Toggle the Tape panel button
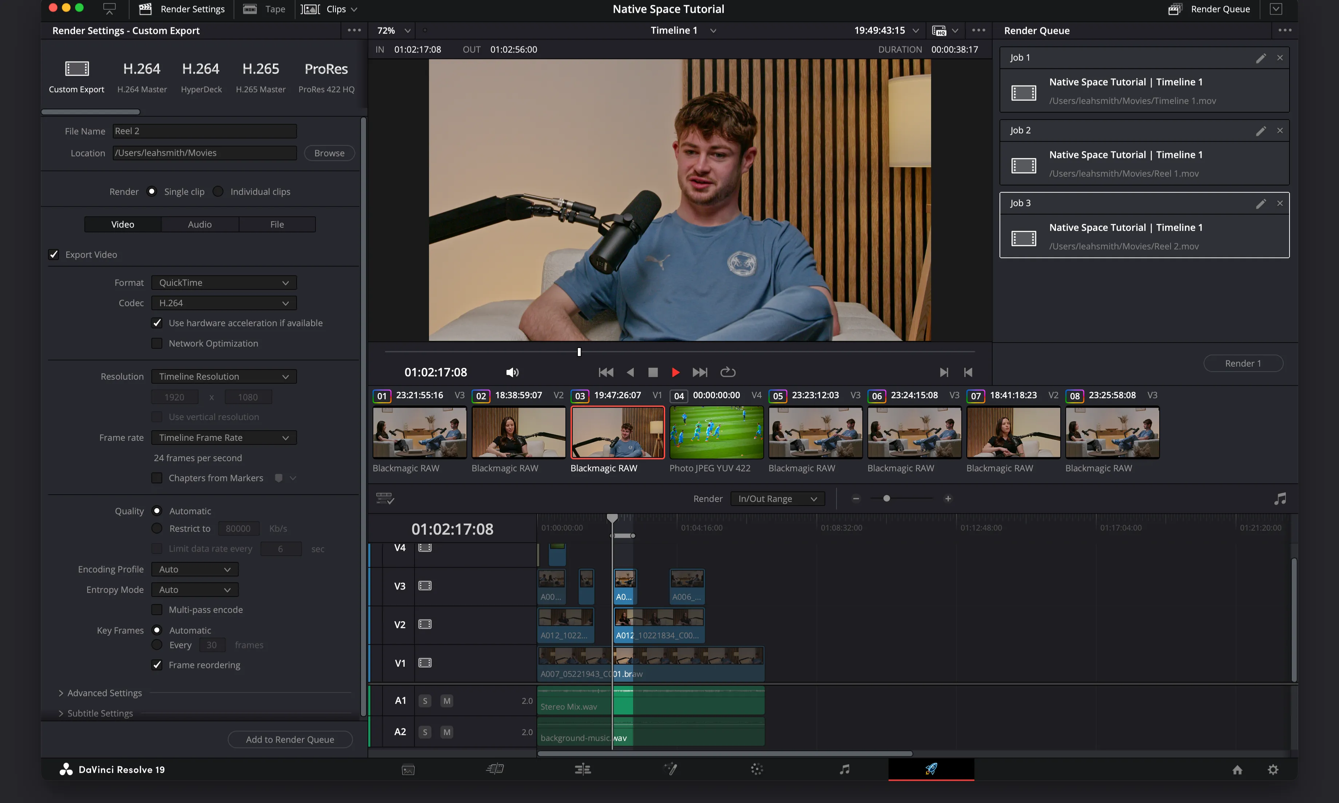Viewport: 1339px width, 803px height. point(264,9)
